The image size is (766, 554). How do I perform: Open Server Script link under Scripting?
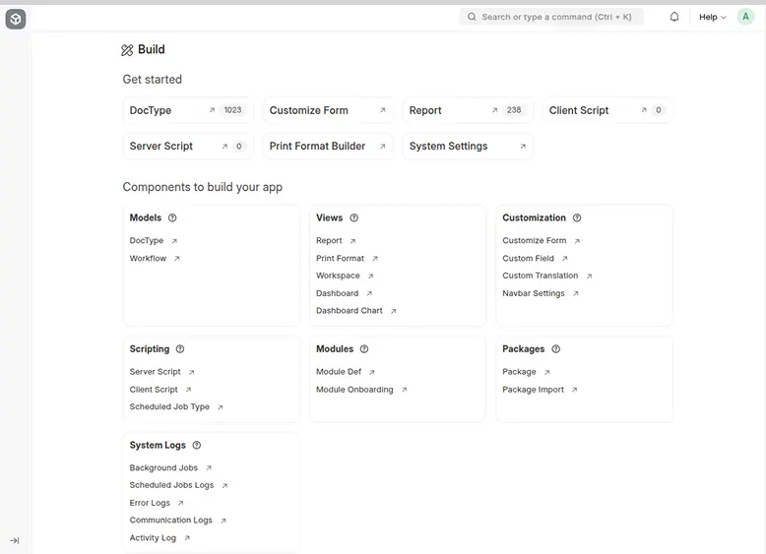(156, 372)
